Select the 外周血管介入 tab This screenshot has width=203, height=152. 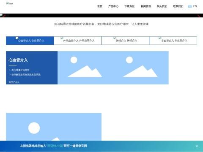click(78, 41)
